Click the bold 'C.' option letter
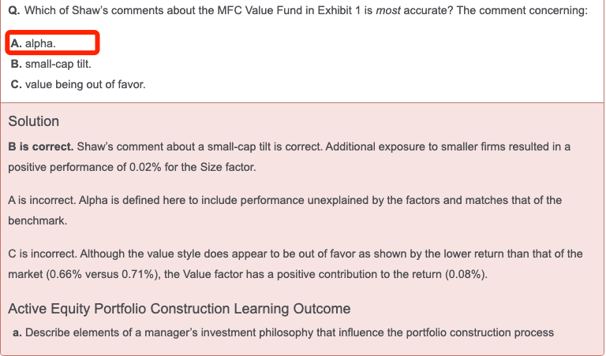606x356 pixels. 17,84
